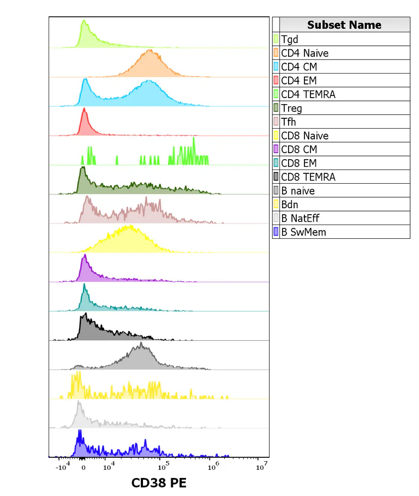Select the CD4 CM legend label
Screen dimensions: 419x496
299,66
